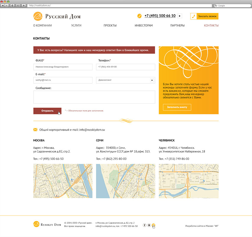The image size is (252, 237).
Task: Click the Заполнить анкету button
Action: coord(177,107)
